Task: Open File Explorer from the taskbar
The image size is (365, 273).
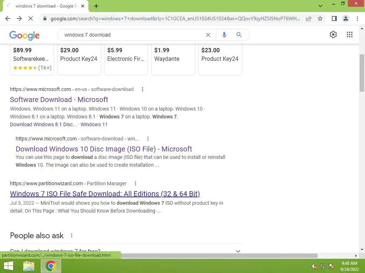Action: pos(29,266)
